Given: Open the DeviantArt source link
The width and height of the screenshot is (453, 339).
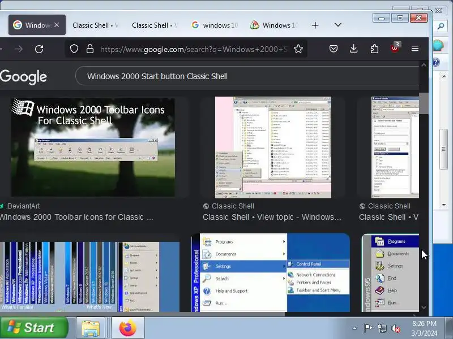Looking at the screenshot, I should [23, 206].
